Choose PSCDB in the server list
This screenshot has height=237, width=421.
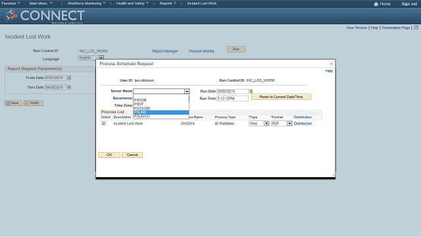(161, 100)
